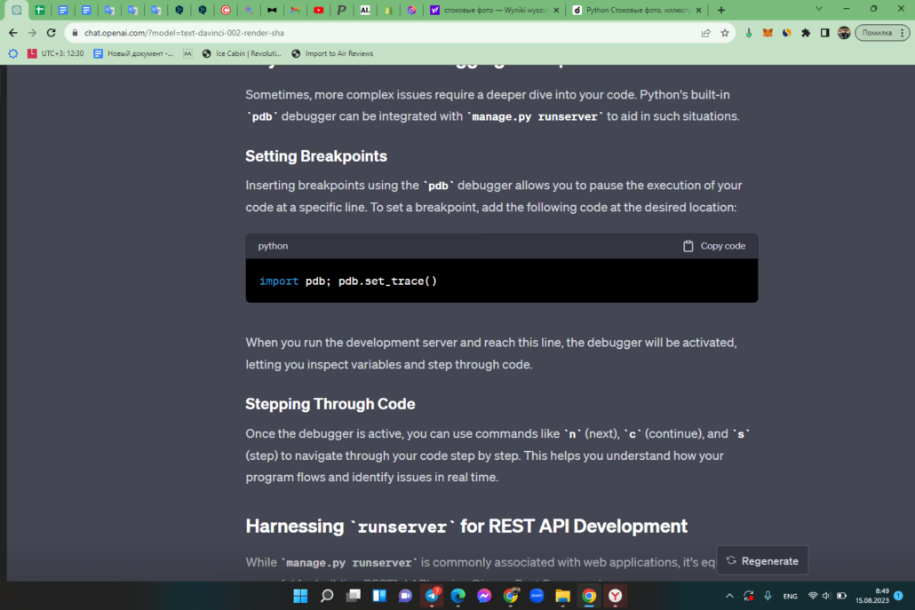915x610 pixels.
Task: Reload the current page
Action: (x=52, y=33)
